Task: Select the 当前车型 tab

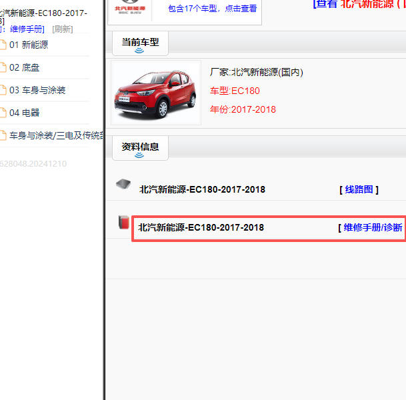Action: coord(140,43)
